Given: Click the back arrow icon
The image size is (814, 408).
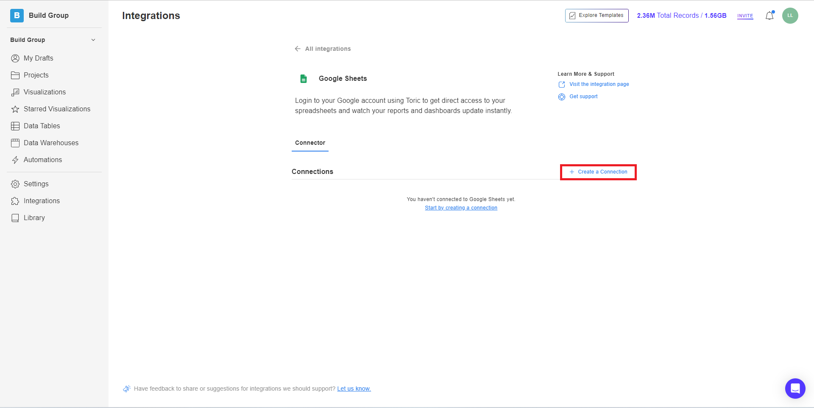Looking at the screenshot, I should [x=298, y=49].
